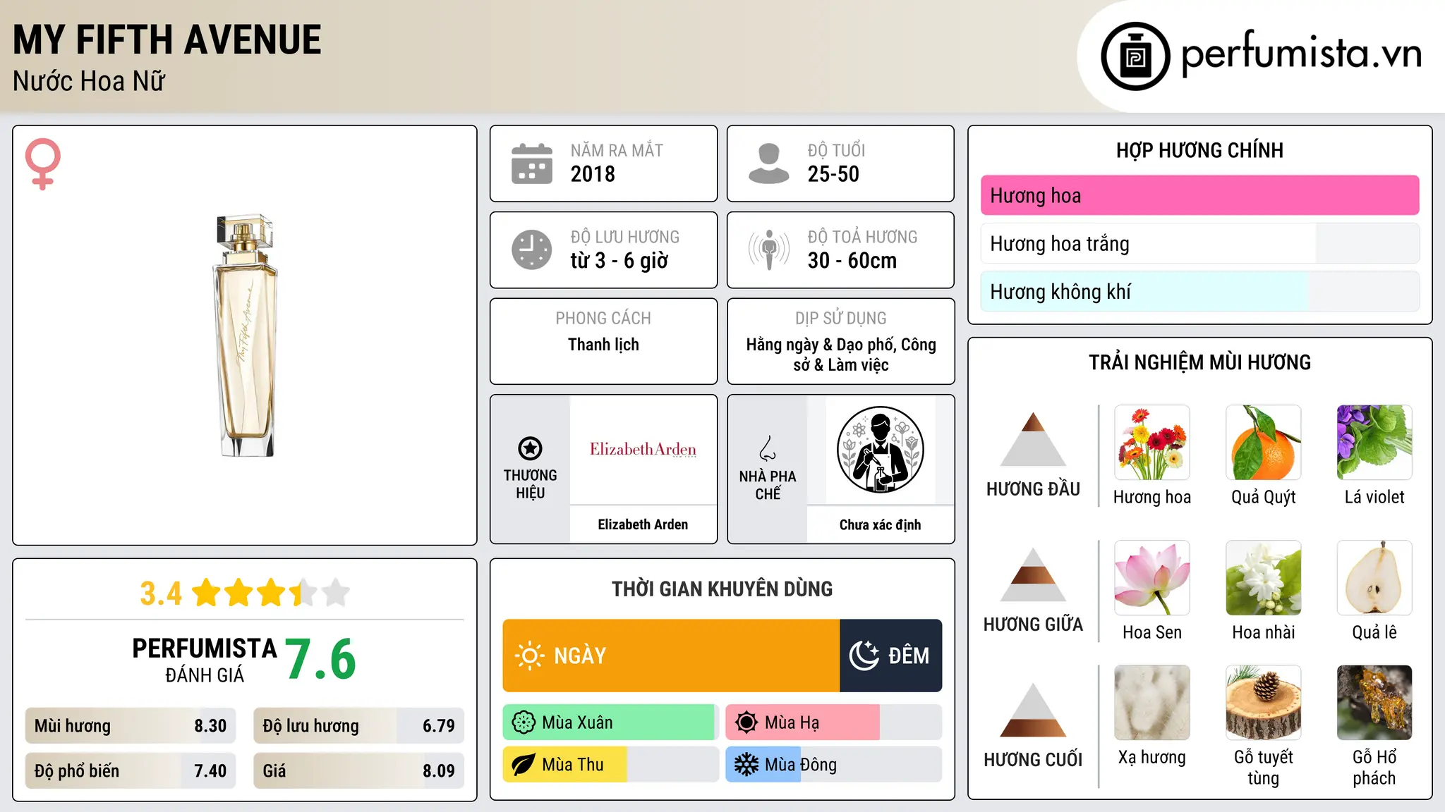Click the pink female gender symbol
The image size is (1445, 812).
[x=43, y=164]
